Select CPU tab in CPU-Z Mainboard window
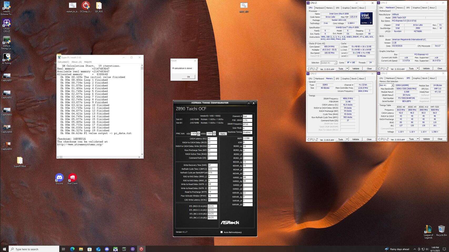449x252 pixels. point(381,8)
